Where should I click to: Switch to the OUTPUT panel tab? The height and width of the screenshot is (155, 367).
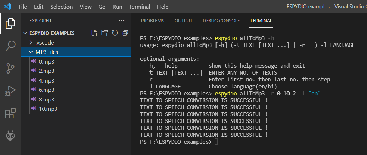(x=183, y=21)
